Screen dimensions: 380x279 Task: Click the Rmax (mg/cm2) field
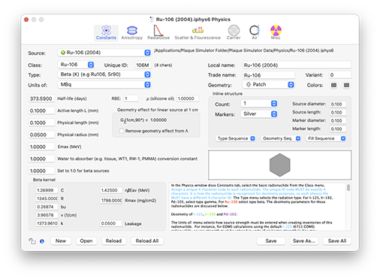tap(111, 201)
